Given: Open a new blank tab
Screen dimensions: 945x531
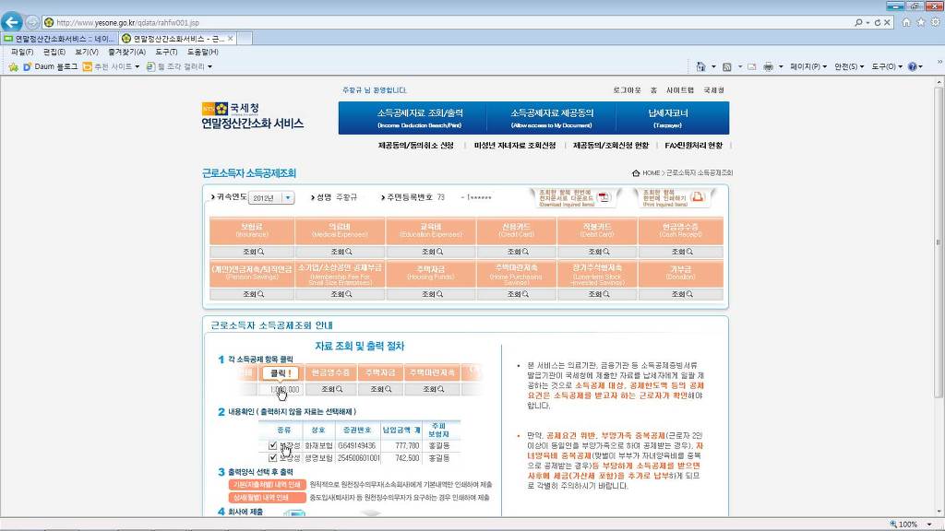Looking at the screenshot, I should tap(245, 39).
